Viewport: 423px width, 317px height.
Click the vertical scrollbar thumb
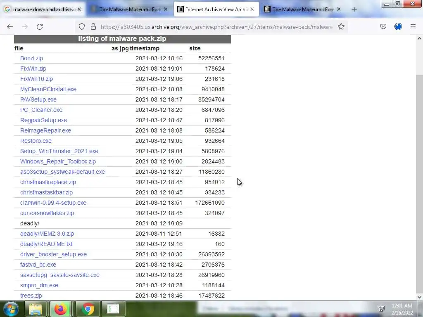(x=419, y=183)
